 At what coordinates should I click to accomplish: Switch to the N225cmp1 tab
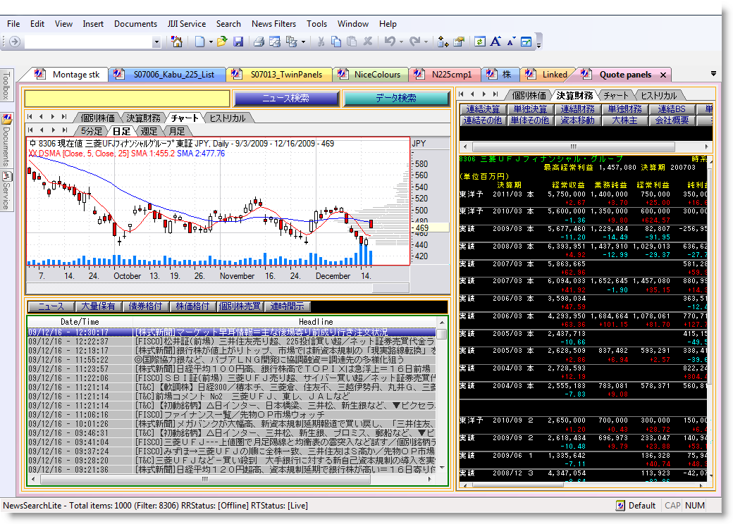tap(446, 74)
